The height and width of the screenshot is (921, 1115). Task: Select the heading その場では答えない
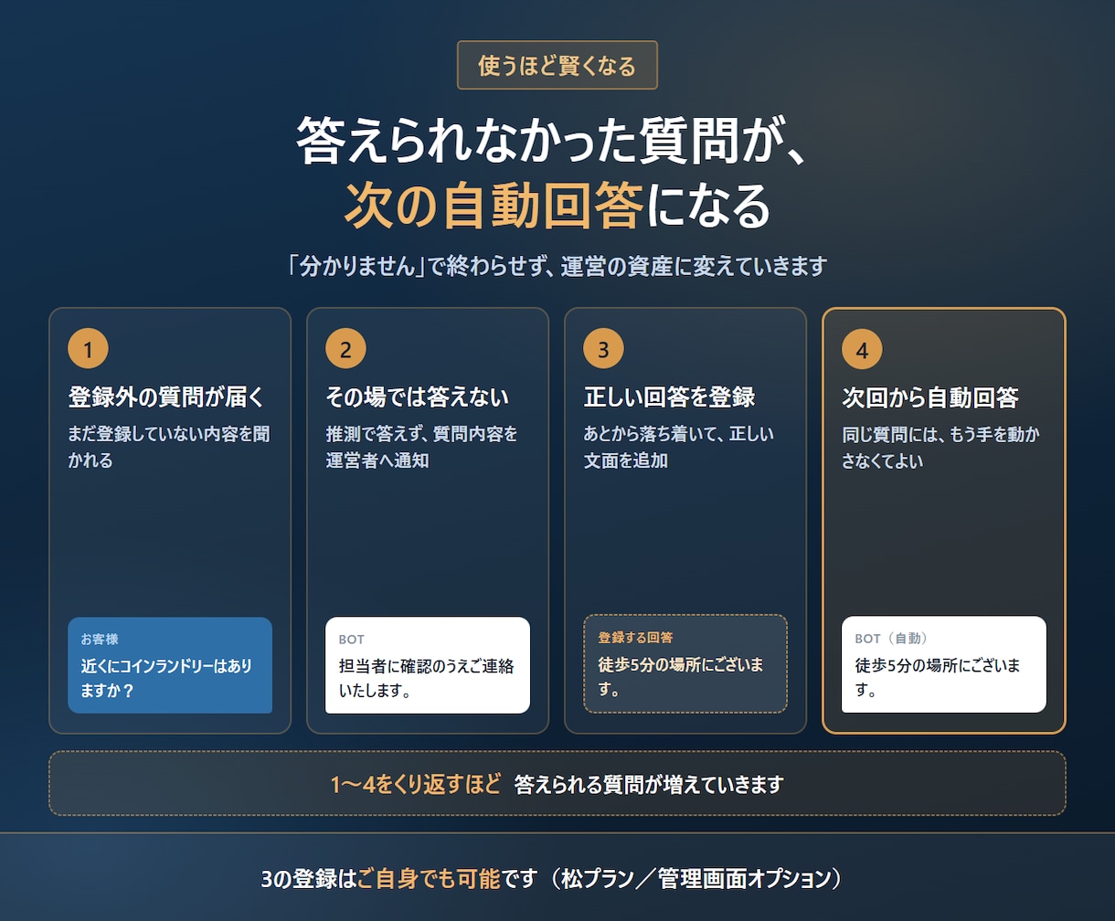point(418,398)
